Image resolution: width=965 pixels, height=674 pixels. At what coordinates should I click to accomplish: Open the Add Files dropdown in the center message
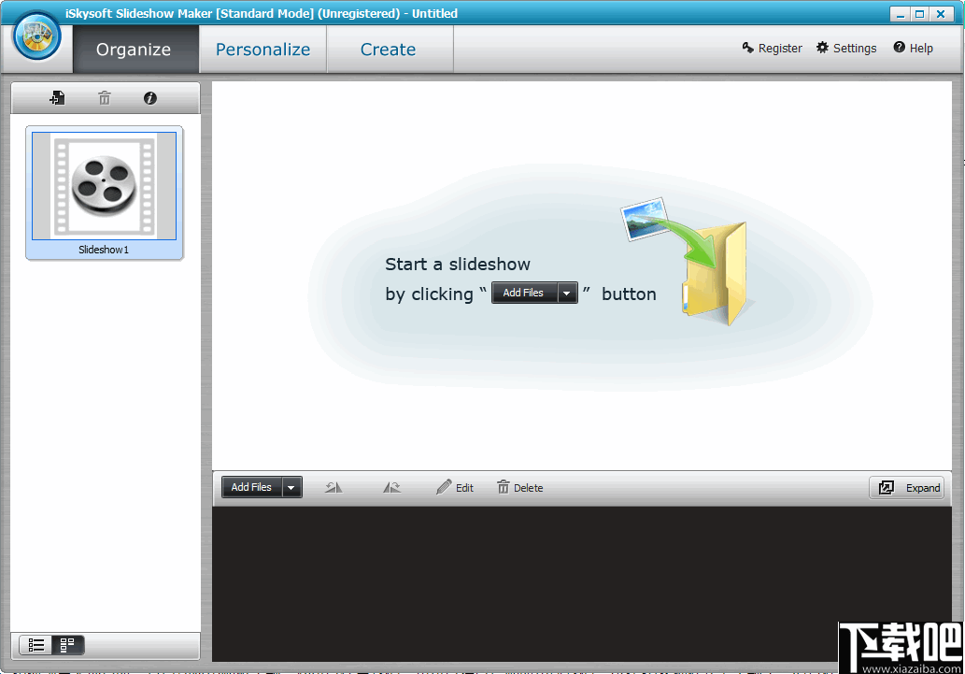pyautogui.click(x=567, y=293)
